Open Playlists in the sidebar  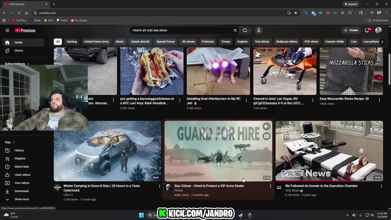click(23, 159)
